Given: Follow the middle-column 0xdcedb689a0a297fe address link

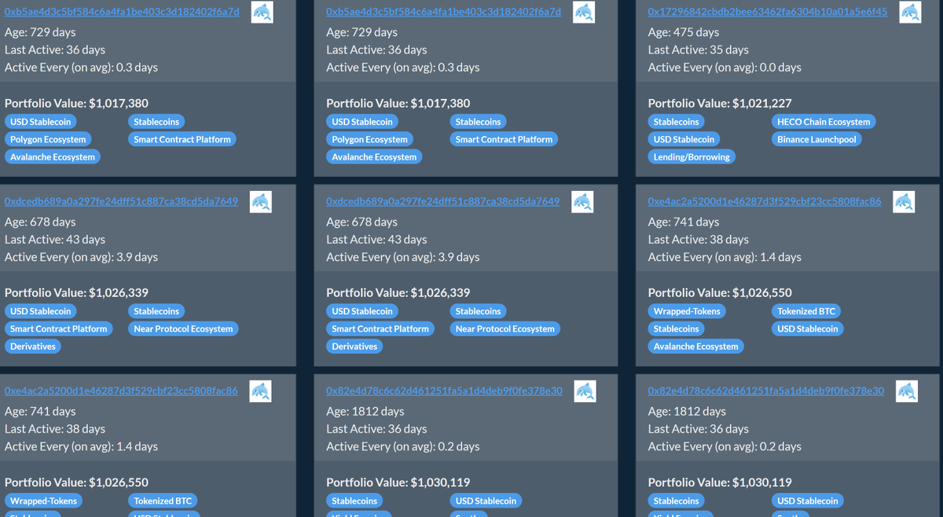Looking at the screenshot, I should 443,201.
